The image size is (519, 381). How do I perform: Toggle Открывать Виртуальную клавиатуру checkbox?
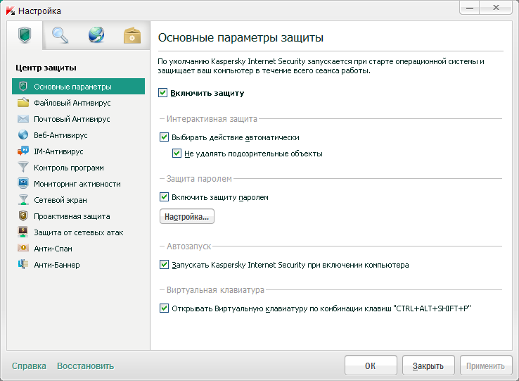tap(164, 308)
